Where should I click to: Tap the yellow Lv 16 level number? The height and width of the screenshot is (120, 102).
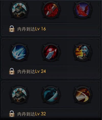pyautogui.click(x=41, y=29)
